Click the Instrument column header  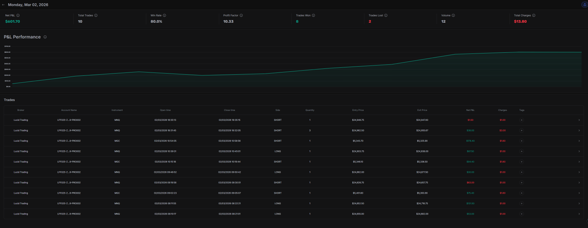coord(117,110)
